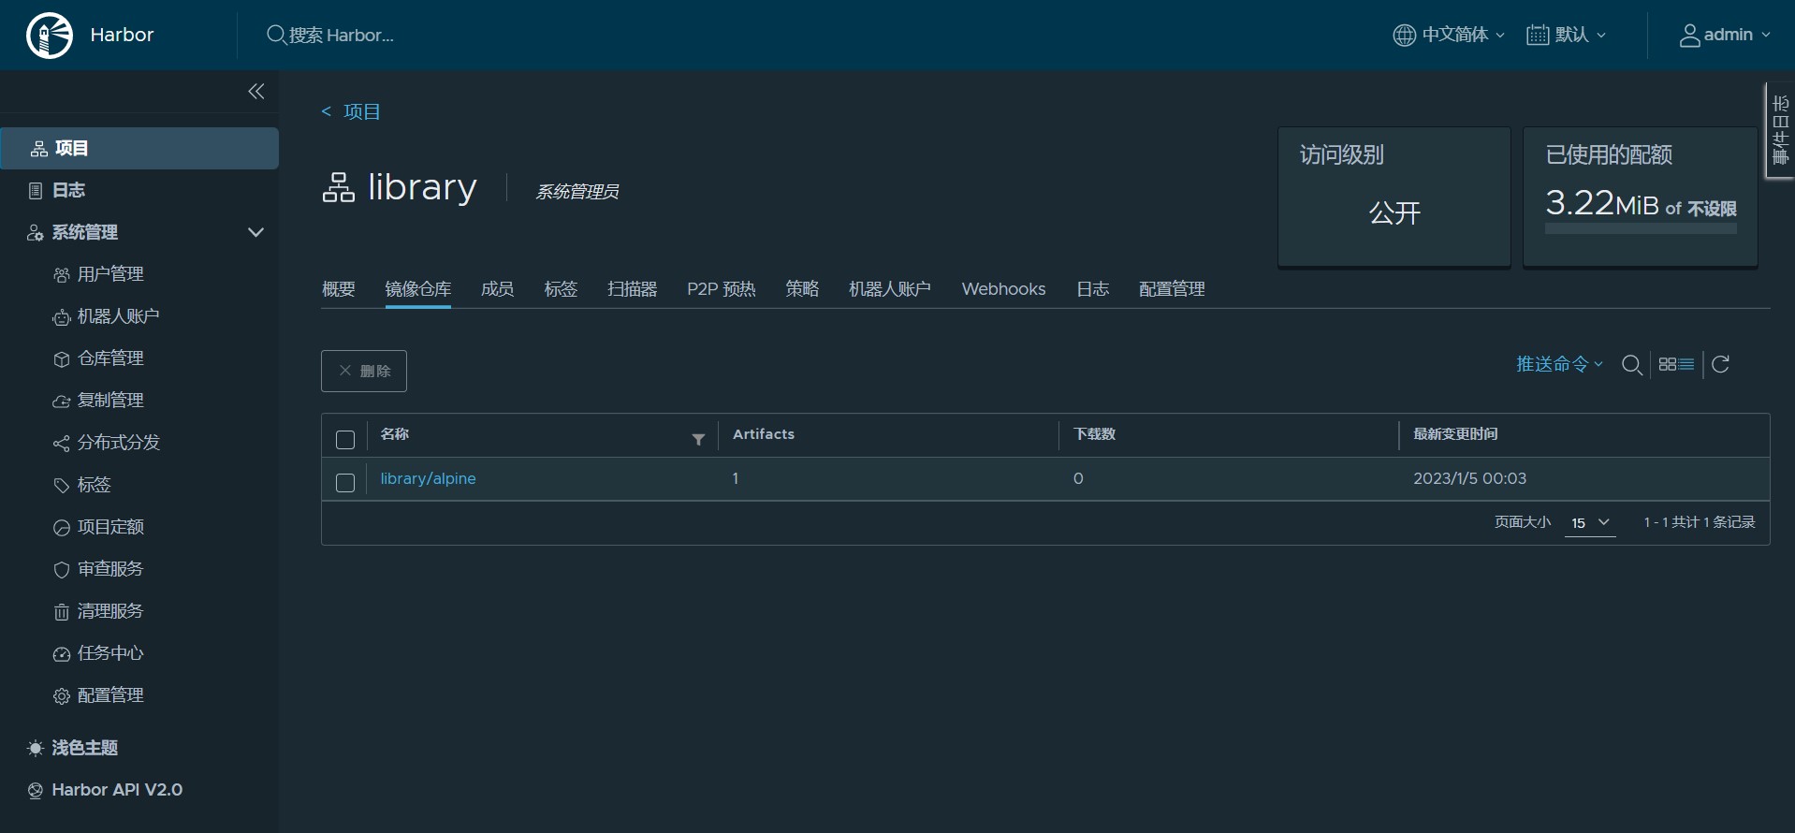The image size is (1795, 833).
Task: Click the calendar icon next to 默认
Action: 1538,36
